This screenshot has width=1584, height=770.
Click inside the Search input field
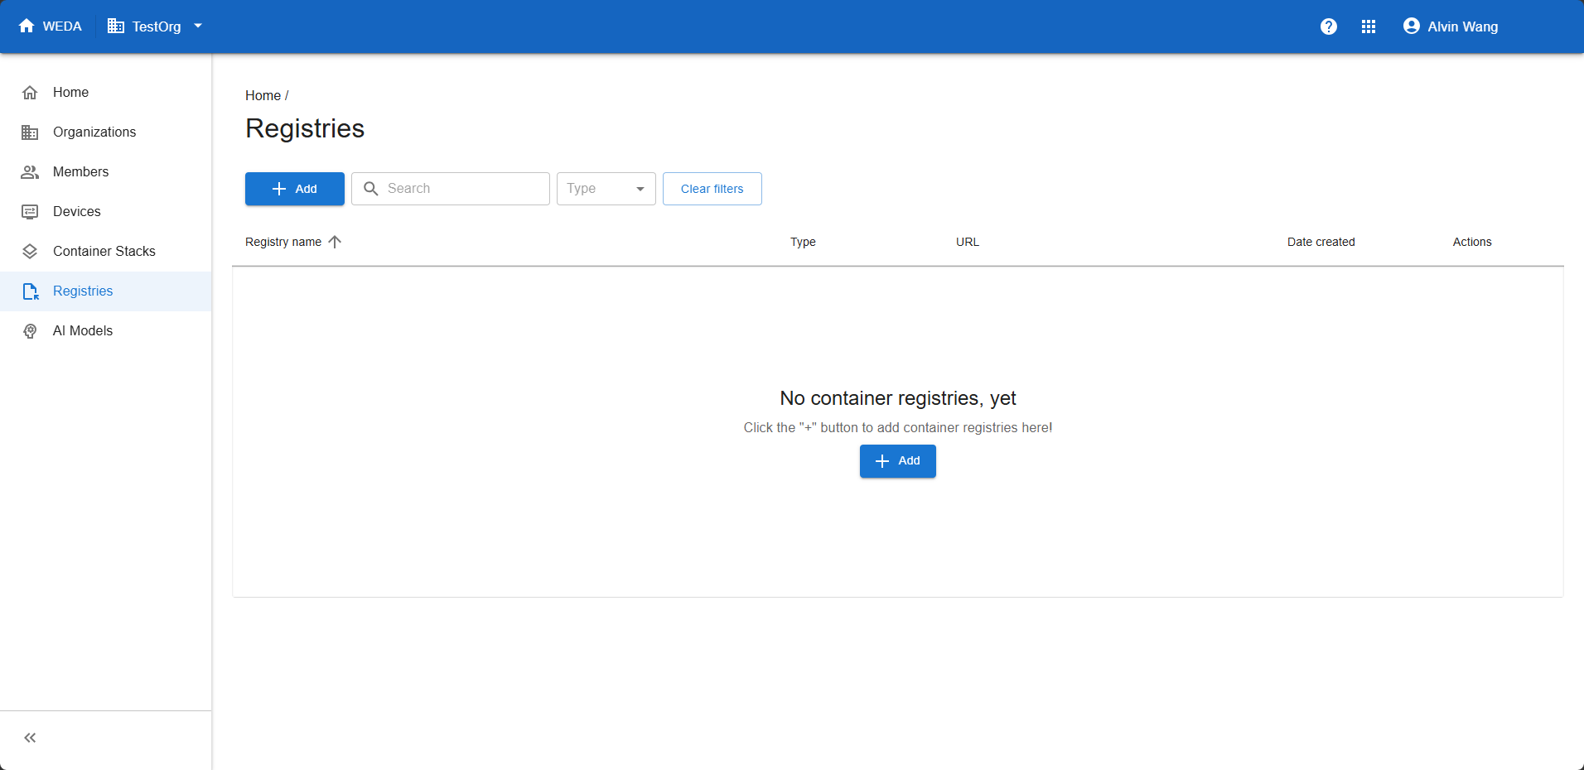(451, 189)
